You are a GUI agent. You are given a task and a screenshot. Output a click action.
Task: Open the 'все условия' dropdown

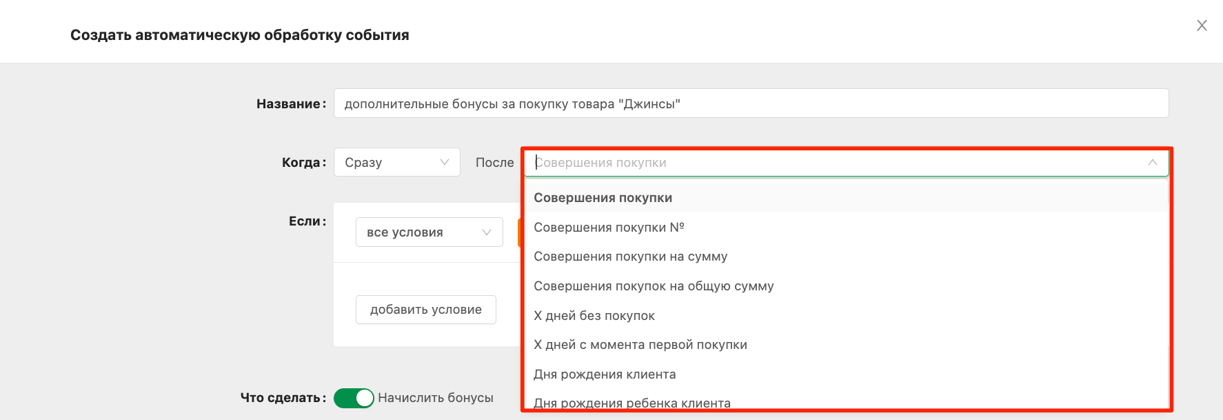point(429,232)
